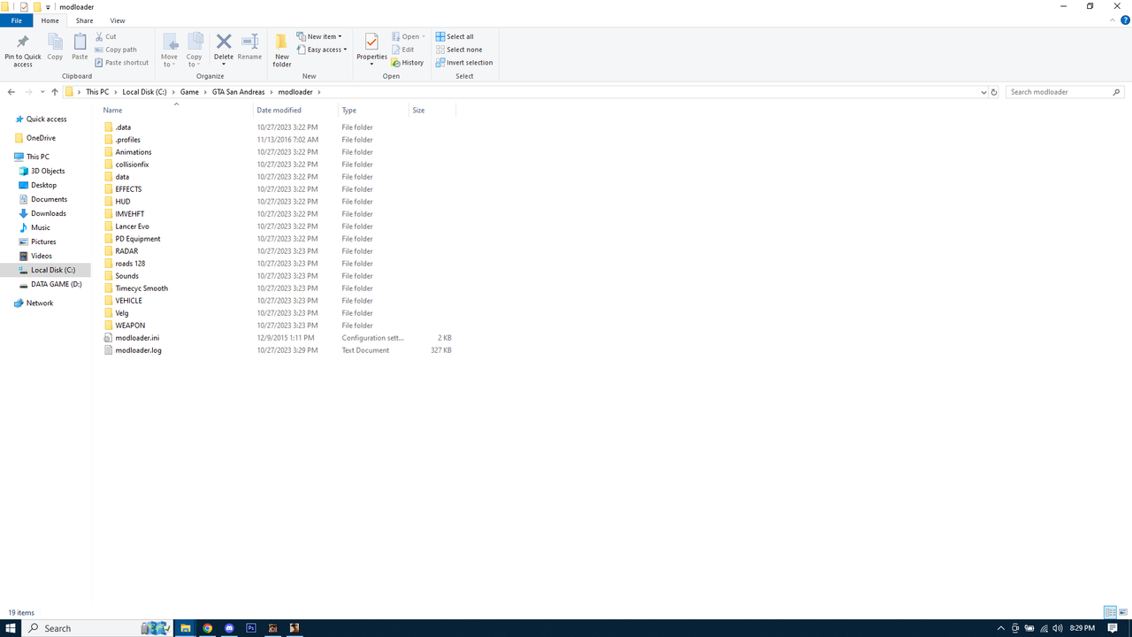The height and width of the screenshot is (637, 1132).
Task: Open the File menu tab
Action: pos(16,20)
